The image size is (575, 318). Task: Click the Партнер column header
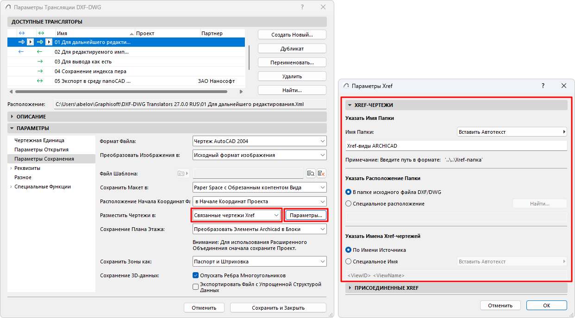222,33
